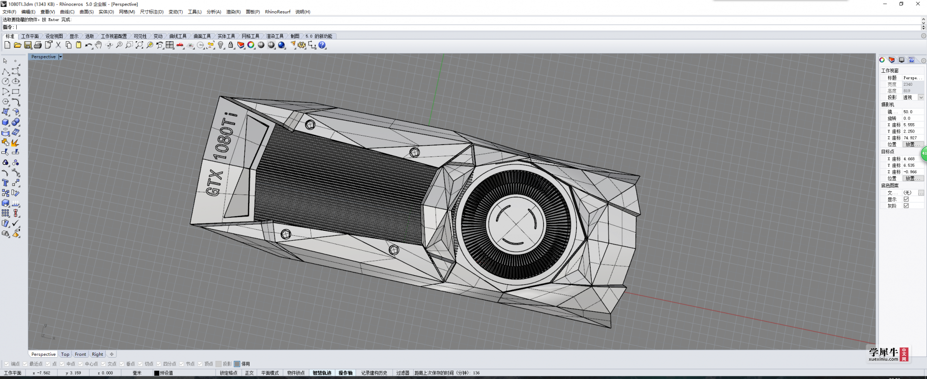This screenshot has height=379, width=927.
Task: Toggle the 最近点 osnap checkbox
Action: [x=25, y=364]
